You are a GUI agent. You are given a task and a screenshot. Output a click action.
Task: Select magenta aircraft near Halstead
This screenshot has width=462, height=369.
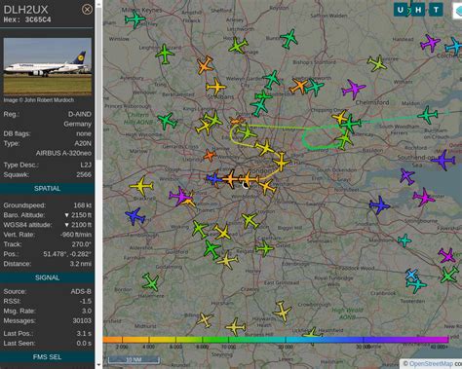pos(430,43)
